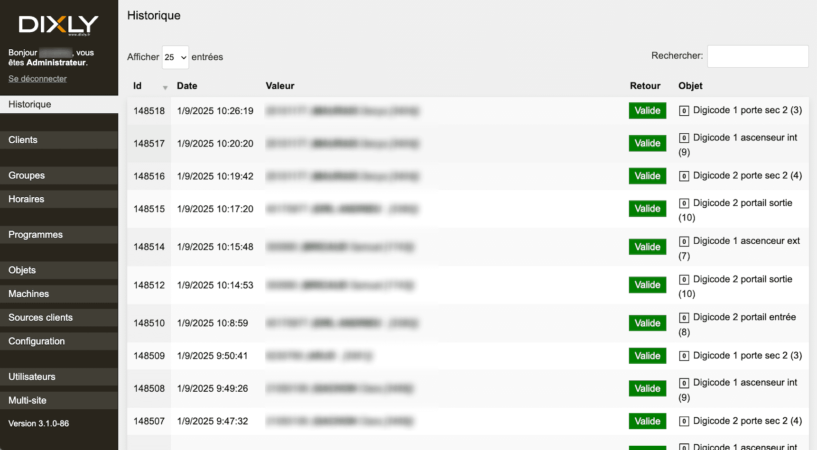The image size is (817, 450).
Task: Go to the Machines section
Action: pyautogui.click(x=28, y=294)
